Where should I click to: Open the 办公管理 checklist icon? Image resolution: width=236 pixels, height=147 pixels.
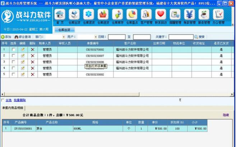218,14
